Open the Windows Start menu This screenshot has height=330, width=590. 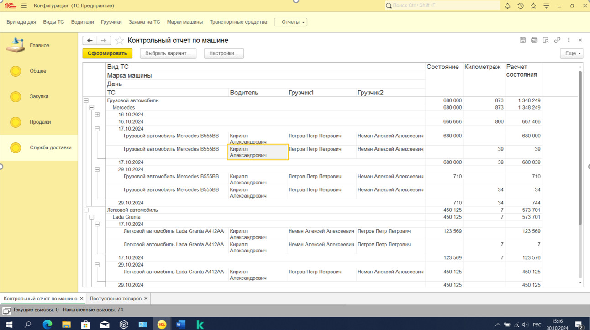pos(9,325)
